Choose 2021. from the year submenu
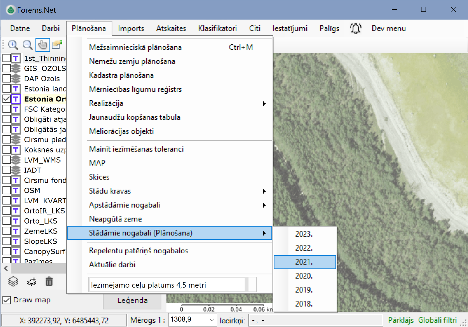468x327 pixels. 304,262
